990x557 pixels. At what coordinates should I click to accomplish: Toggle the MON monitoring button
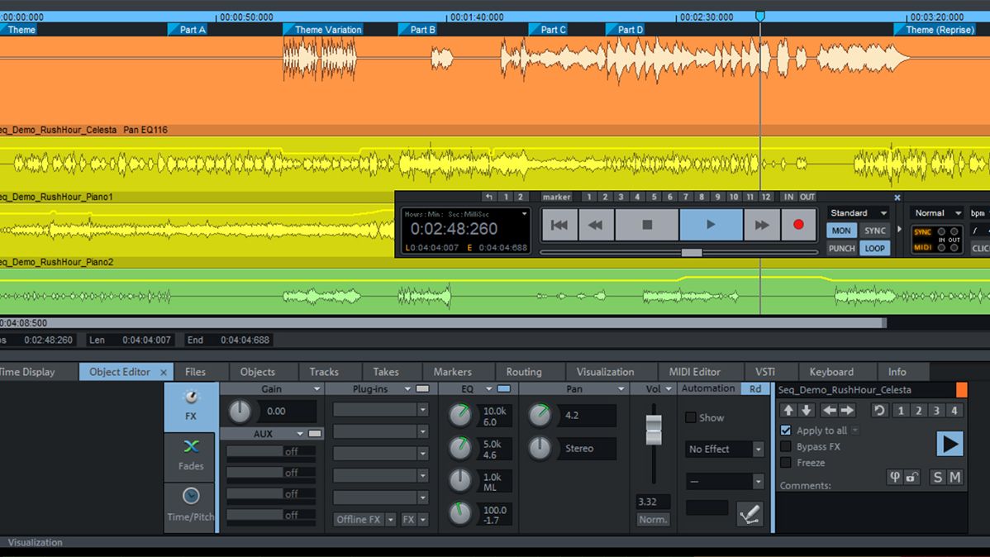pyautogui.click(x=841, y=231)
